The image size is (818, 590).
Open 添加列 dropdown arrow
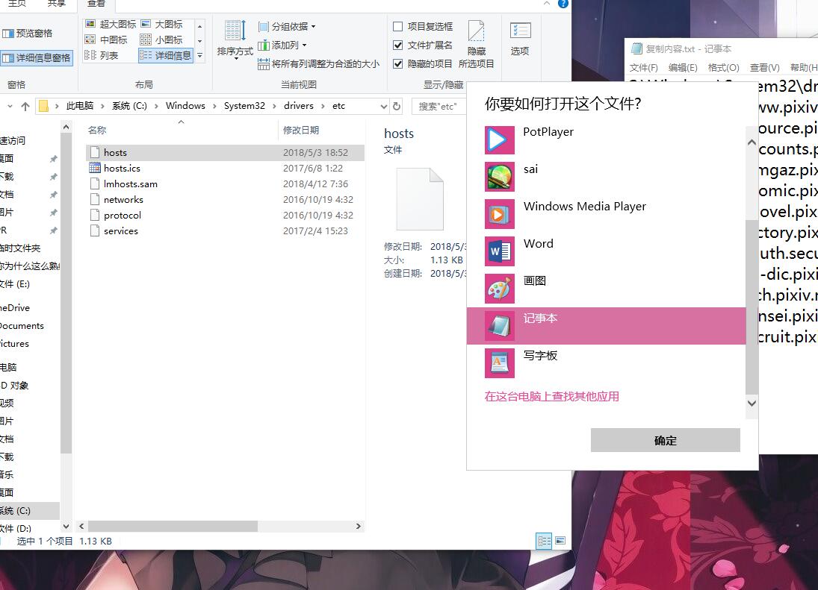coord(304,45)
